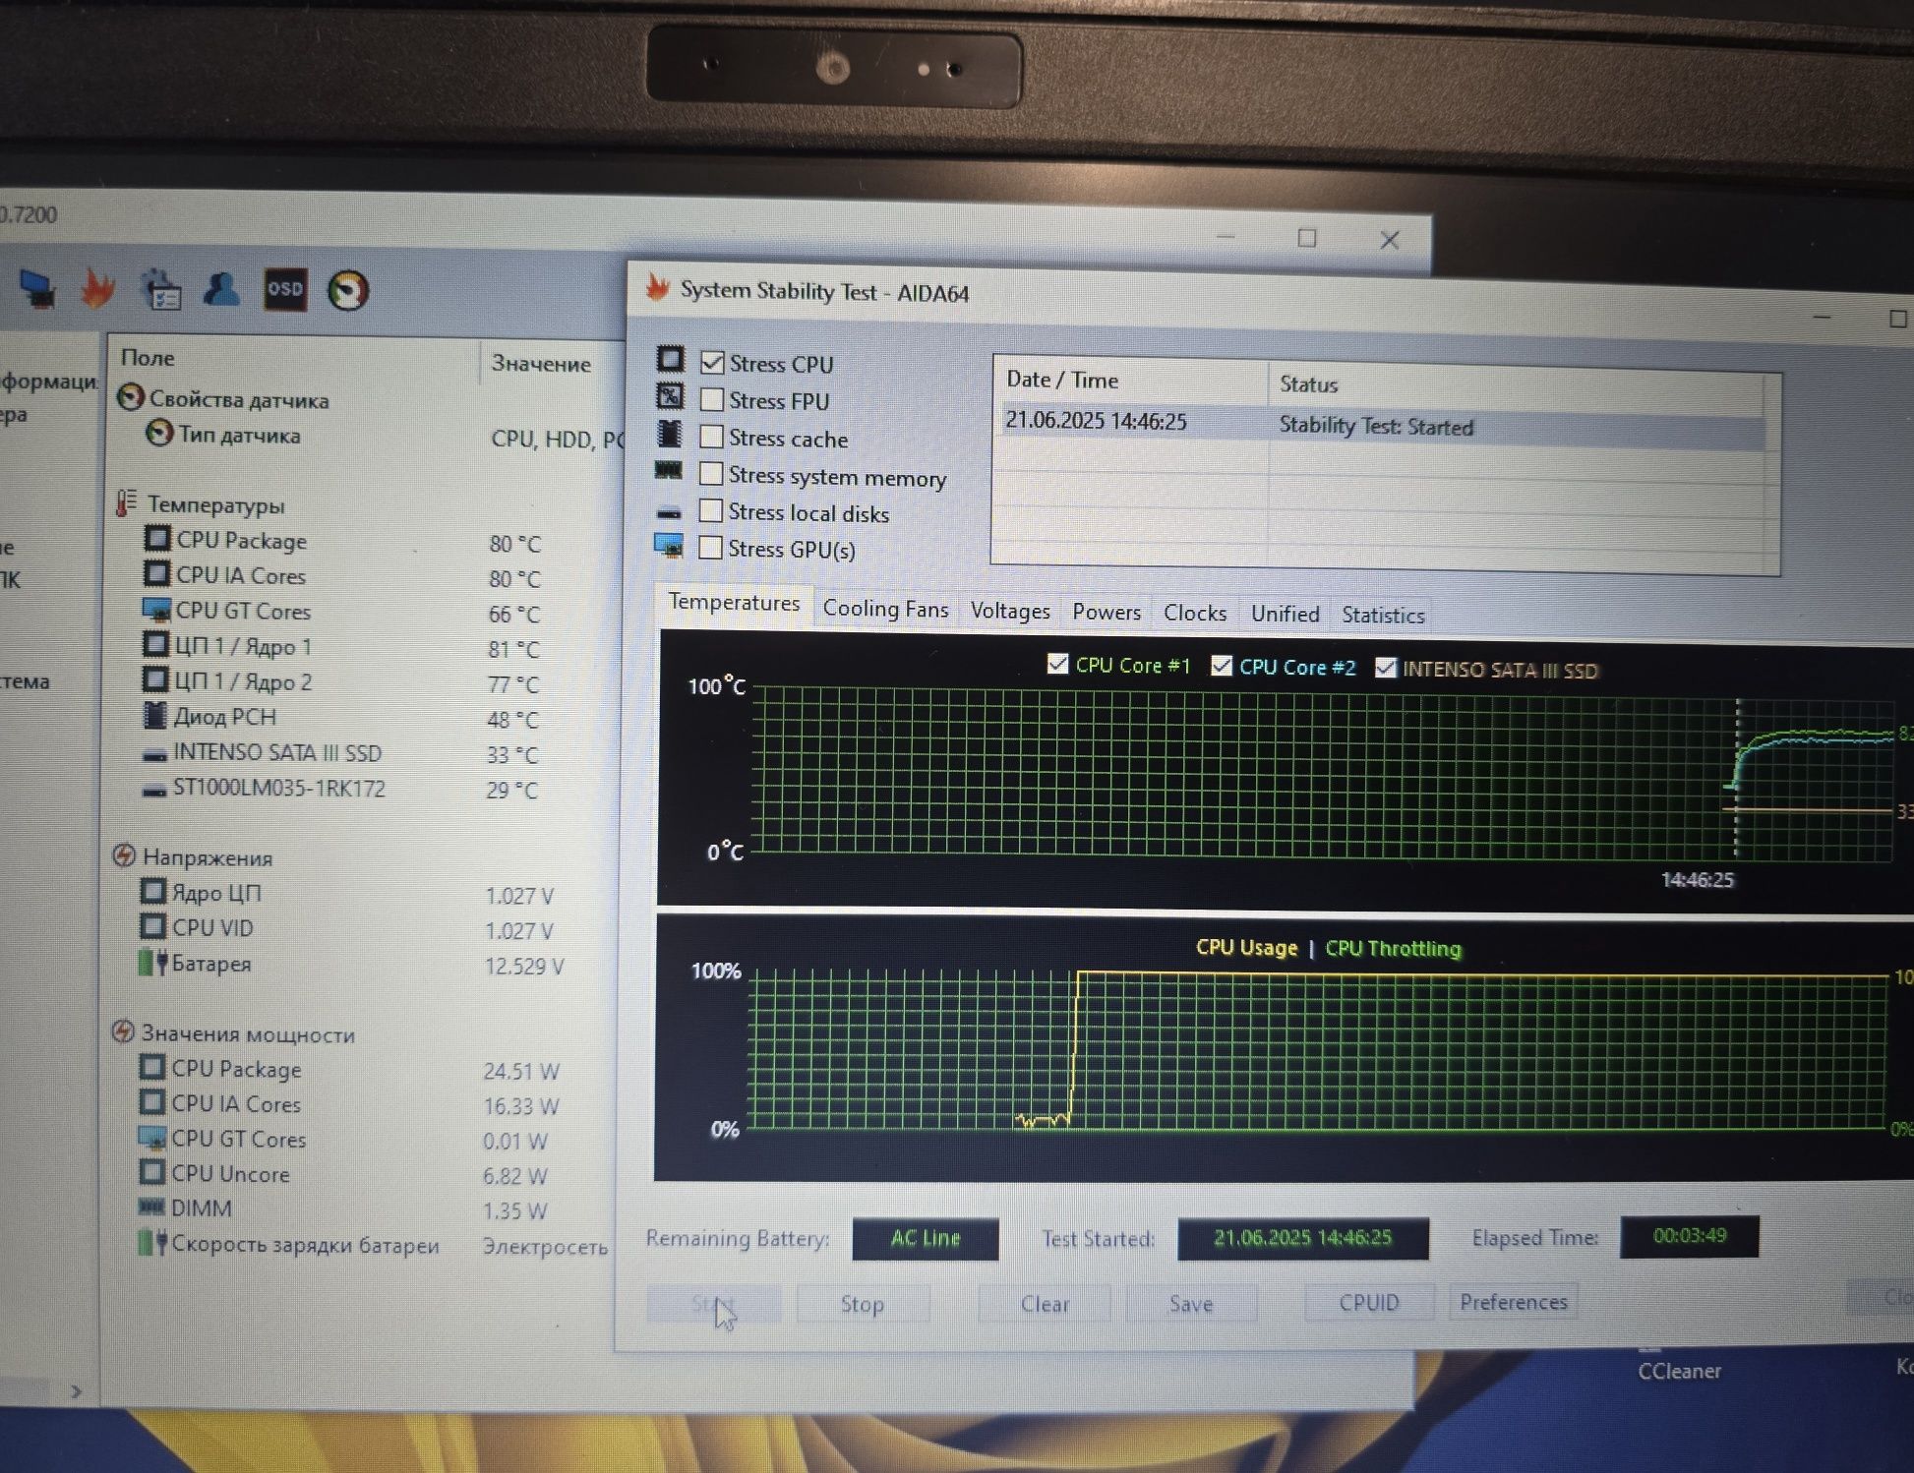Viewport: 1914px width, 1473px height.
Task: Click the Save button
Action: pyautogui.click(x=1191, y=1304)
